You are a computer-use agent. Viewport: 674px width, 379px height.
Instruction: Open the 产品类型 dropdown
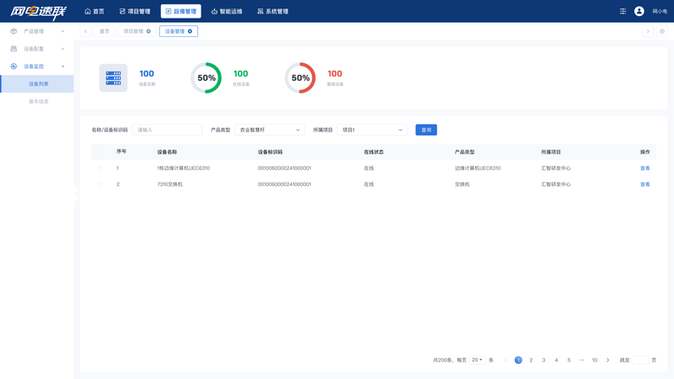(x=270, y=130)
